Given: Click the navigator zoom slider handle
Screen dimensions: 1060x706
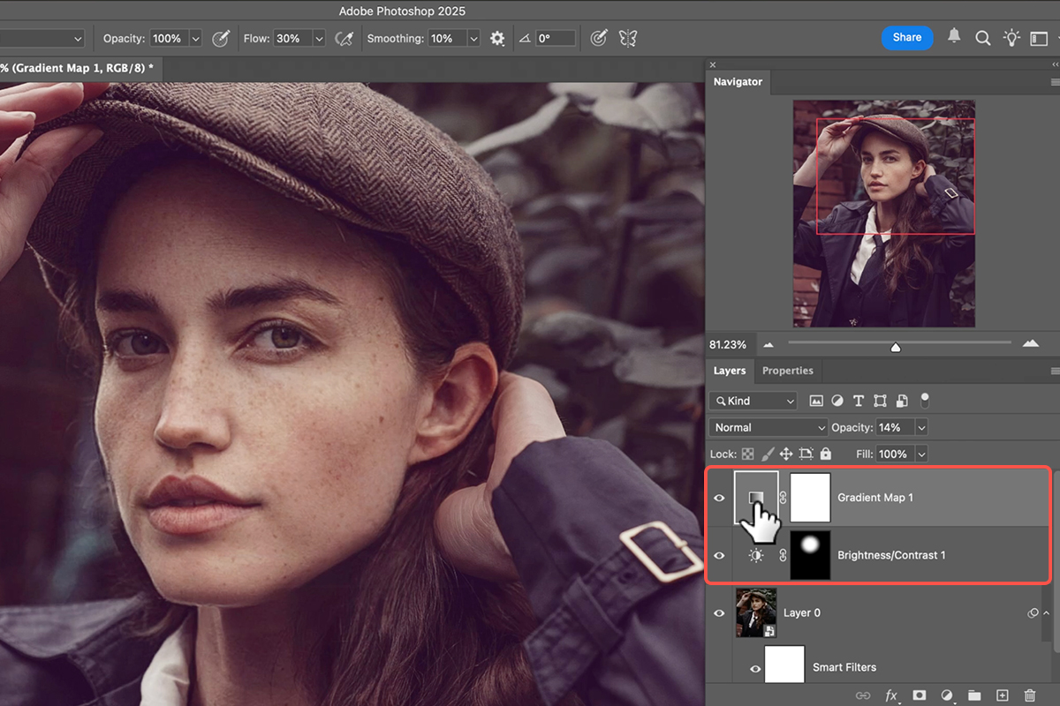Looking at the screenshot, I should coord(896,346).
